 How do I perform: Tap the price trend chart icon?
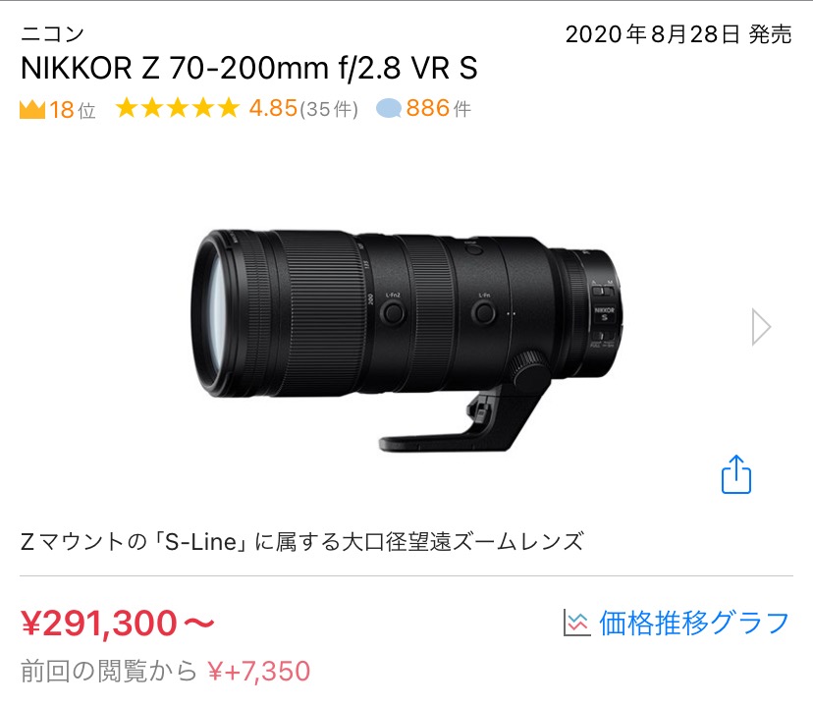click(x=576, y=623)
